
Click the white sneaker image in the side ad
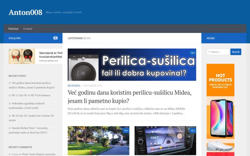tap(220, 146)
